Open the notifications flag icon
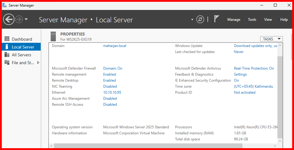The width and height of the screenshot is (294, 150). pos(217,19)
